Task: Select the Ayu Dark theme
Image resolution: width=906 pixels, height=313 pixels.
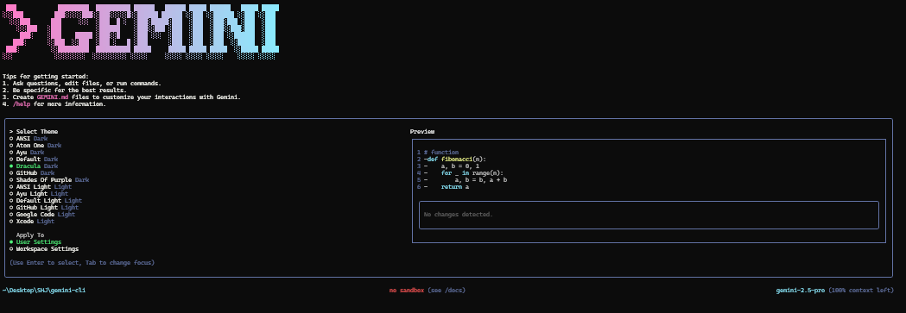Action: pyautogui.click(x=27, y=152)
